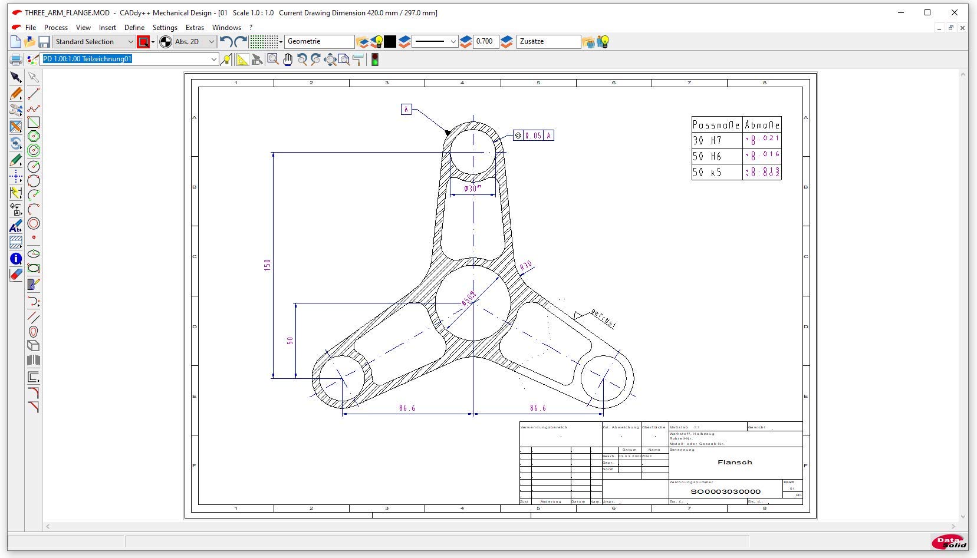
Task: Activate the pan hand tool
Action: point(288,59)
